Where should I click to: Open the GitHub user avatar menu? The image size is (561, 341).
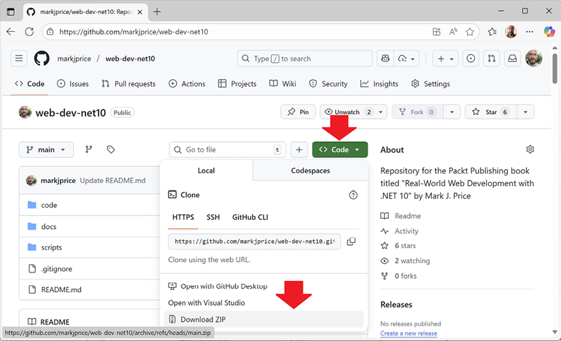[533, 58]
